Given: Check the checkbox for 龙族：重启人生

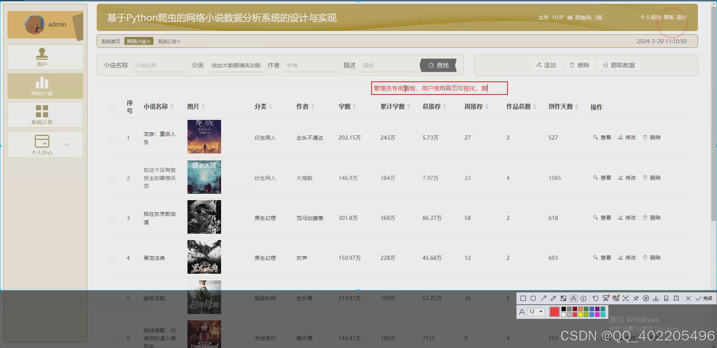Looking at the screenshot, I should click(x=112, y=137).
